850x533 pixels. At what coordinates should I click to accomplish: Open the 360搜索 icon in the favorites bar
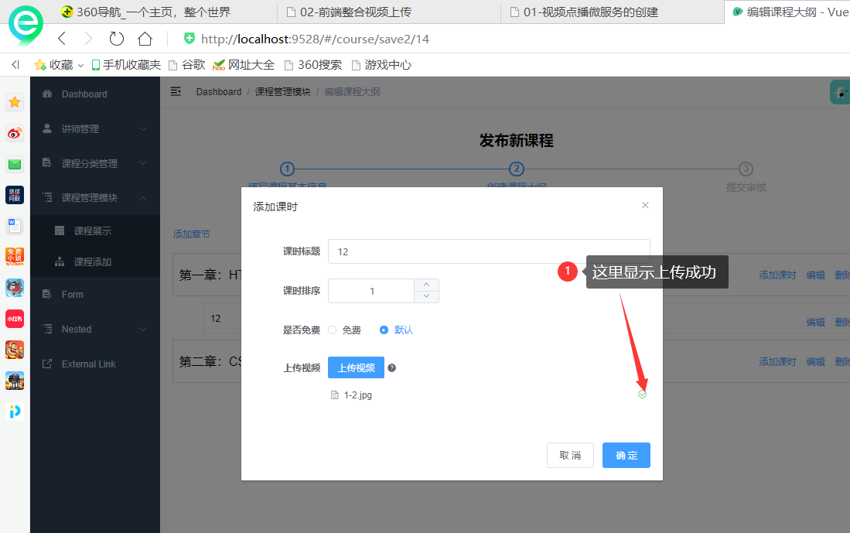tap(288, 65)
